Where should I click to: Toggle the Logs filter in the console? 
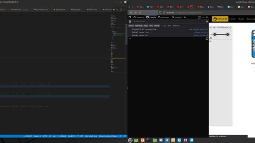click(x=146, y=25)
